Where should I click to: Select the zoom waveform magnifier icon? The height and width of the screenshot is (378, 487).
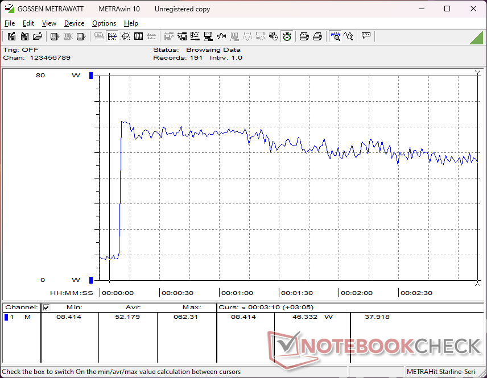click(336, 36)
